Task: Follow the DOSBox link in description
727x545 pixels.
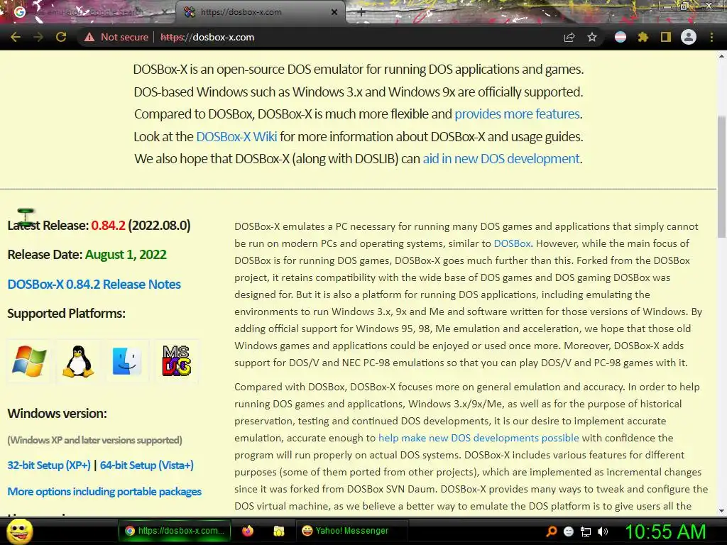Action: tap(512, 244)
